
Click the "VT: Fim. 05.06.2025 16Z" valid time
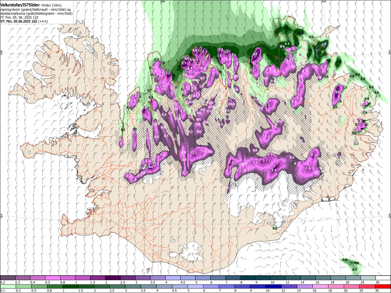[x=19, y=21]
